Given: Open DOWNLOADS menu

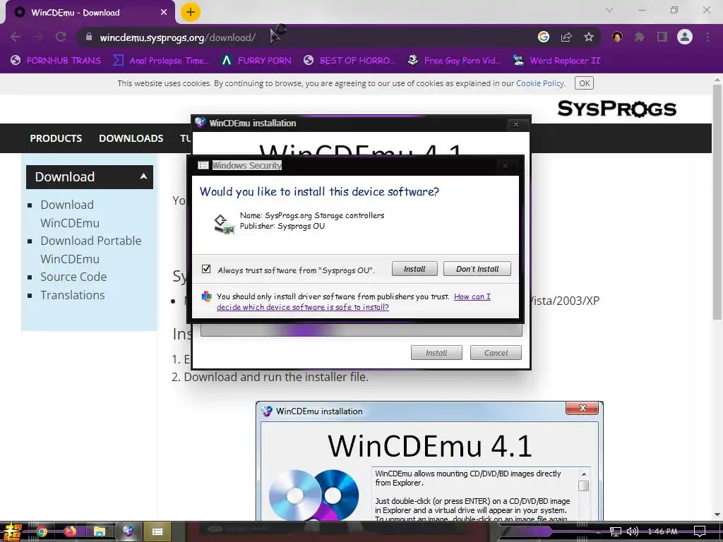Looking at the screenshot, I should tap(131, 138).
